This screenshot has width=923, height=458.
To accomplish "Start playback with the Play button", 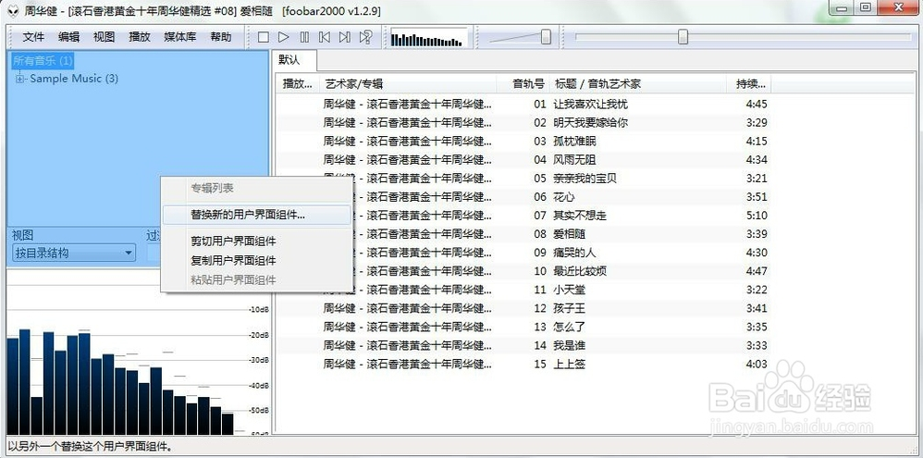I will click(x=284, y=37).
